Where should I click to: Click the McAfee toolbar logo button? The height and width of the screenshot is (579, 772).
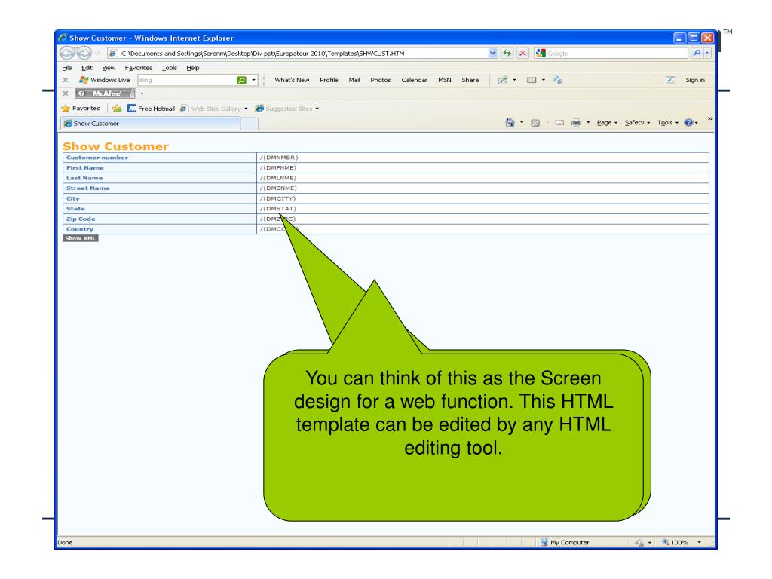click(105, 93)
